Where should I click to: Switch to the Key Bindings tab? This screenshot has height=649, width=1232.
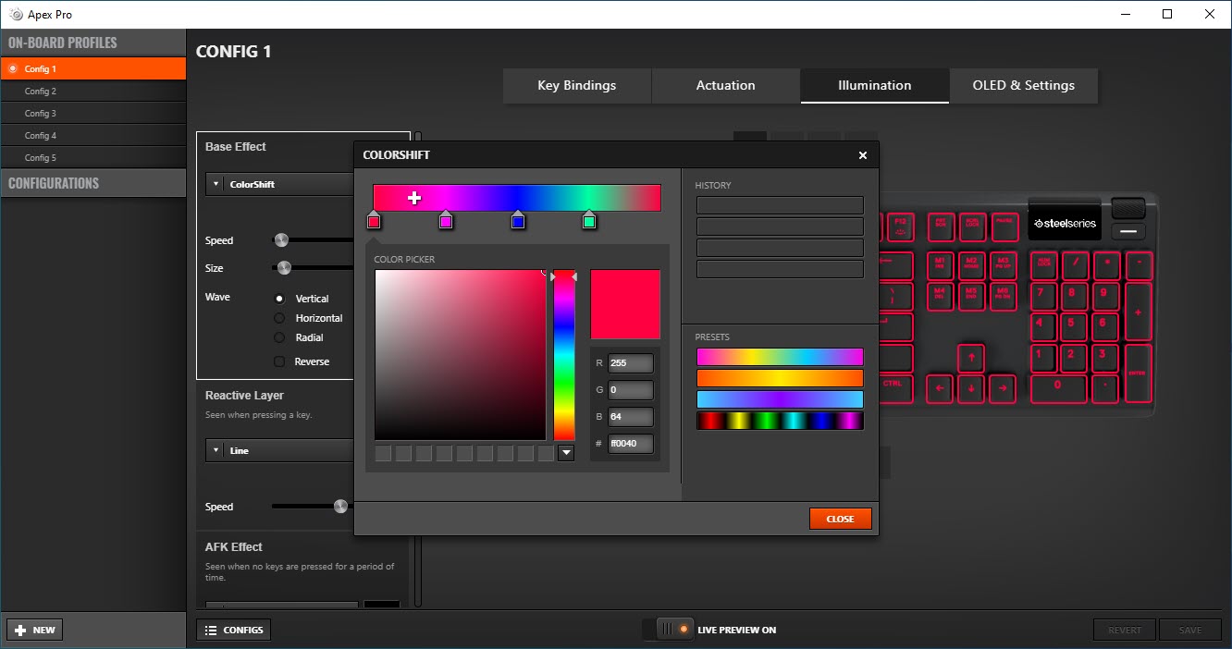577,85
